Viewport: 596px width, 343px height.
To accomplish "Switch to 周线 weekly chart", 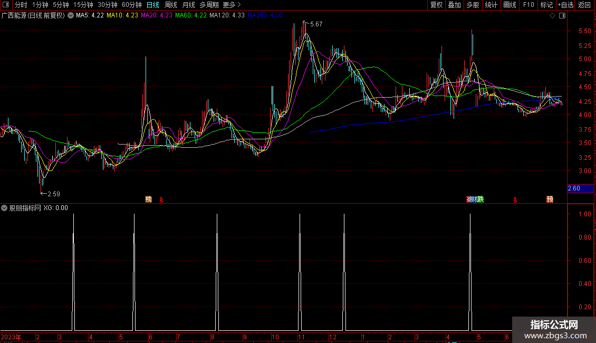I will click(171, 5).
